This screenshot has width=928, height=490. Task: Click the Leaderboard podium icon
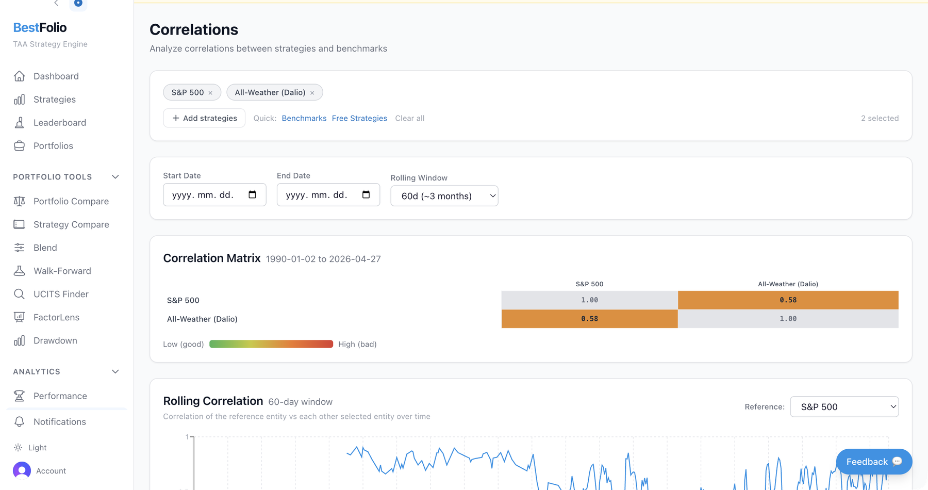[19, 123]
